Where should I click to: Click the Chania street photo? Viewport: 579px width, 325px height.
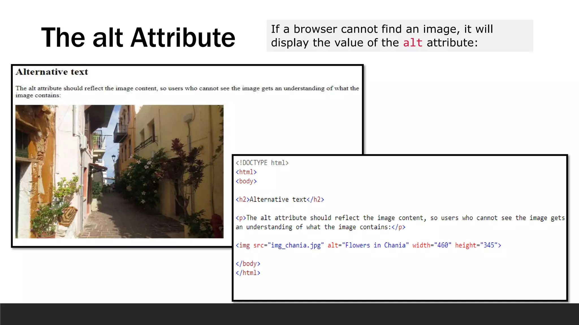tap(119, 172)
